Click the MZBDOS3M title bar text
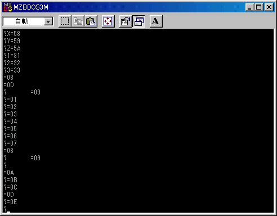This screenshot has height=216, width=277. [31, 7]
